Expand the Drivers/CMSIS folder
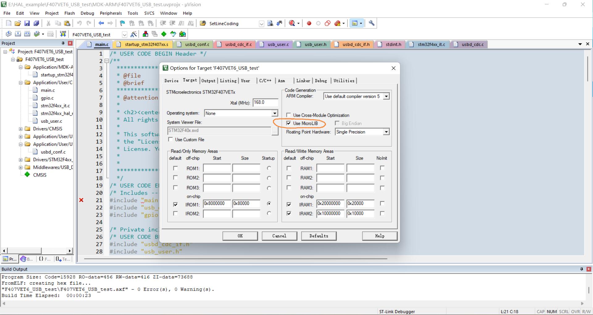 21,129
